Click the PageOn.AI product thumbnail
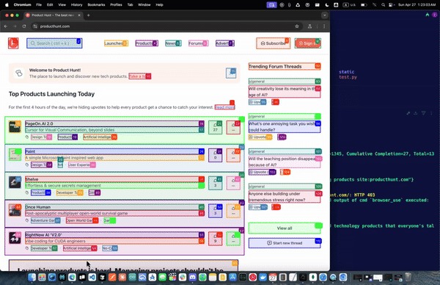The height and width of the screenshot is (285, 440). (15, 127)
